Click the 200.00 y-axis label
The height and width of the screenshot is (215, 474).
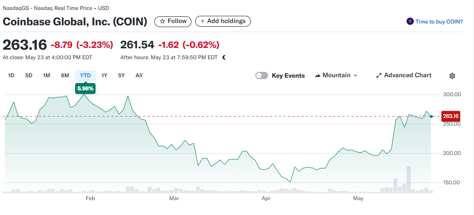click(451, 153)
